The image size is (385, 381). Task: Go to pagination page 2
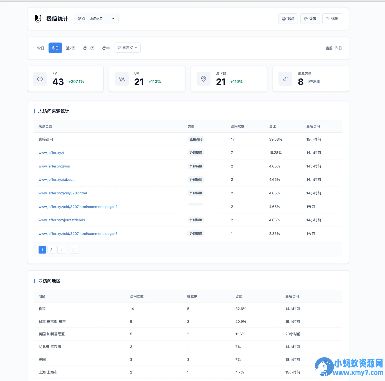tap(51, 250)
